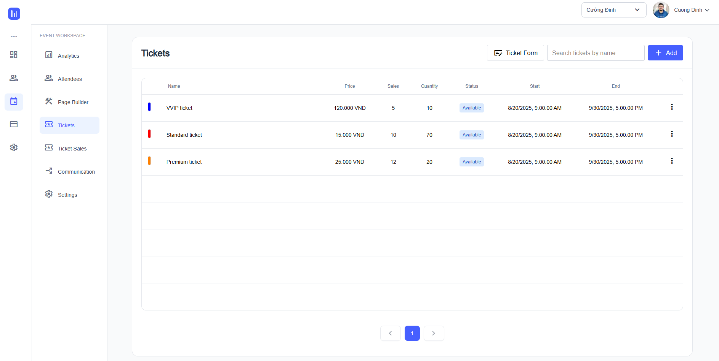
Task: Click the red color bar of Standard ticket
Action: pyautogui.click(x=149, y=134)
